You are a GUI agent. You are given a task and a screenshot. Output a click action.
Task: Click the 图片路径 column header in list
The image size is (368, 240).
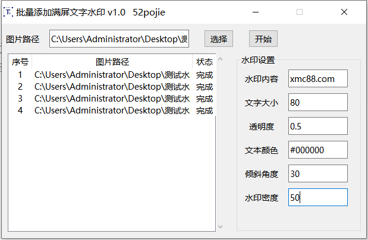(112, 62)
